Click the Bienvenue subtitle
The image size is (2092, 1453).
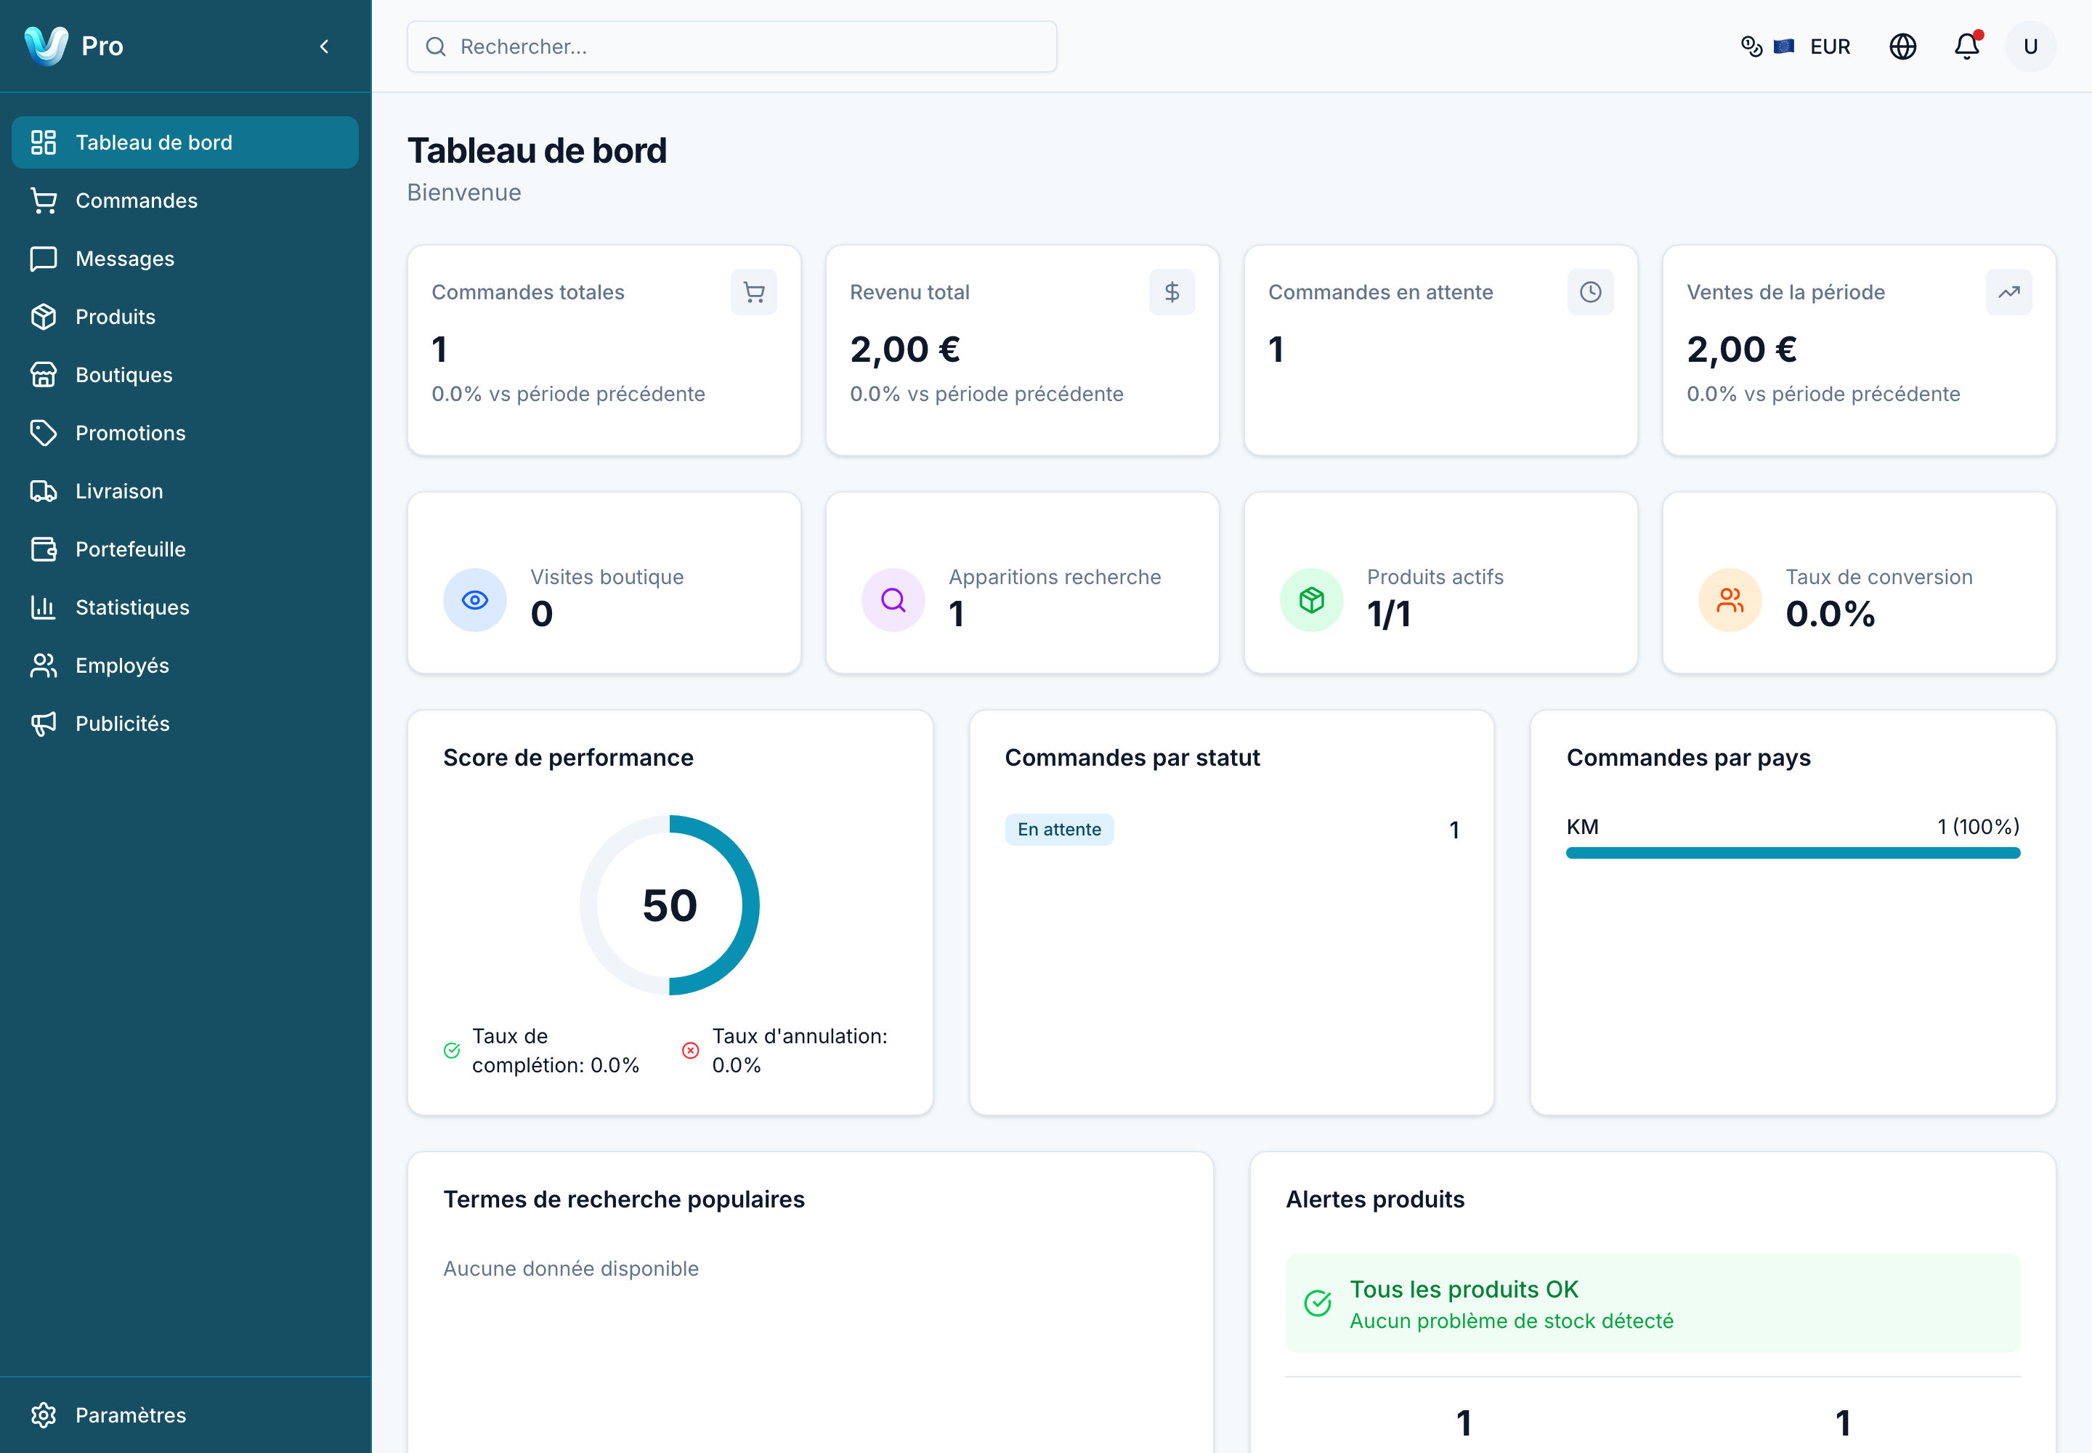tap(463, 193)
